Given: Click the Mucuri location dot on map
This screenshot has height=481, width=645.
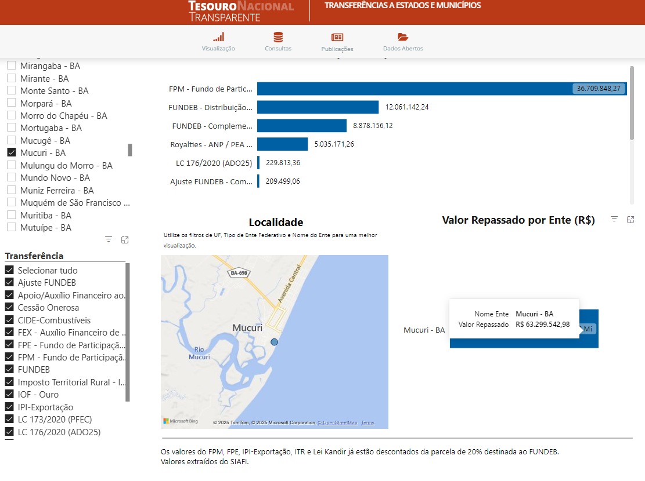Looking at the screenshot, I should tap(275, 342).
